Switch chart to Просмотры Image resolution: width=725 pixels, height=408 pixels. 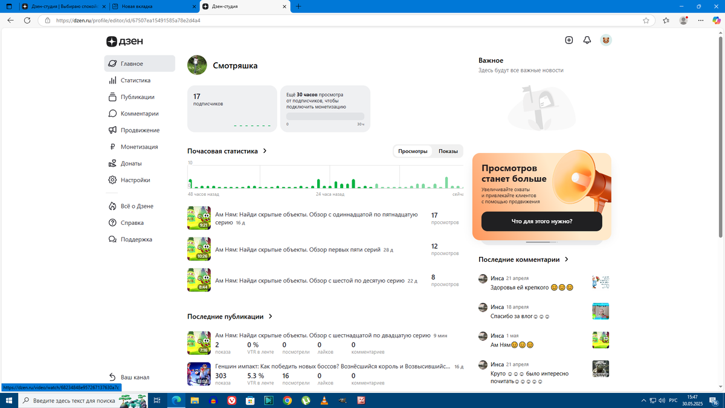(x=413, y=151)
